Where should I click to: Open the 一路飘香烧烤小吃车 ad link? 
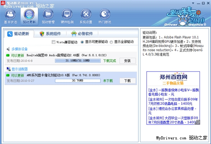tap(173, 92)
